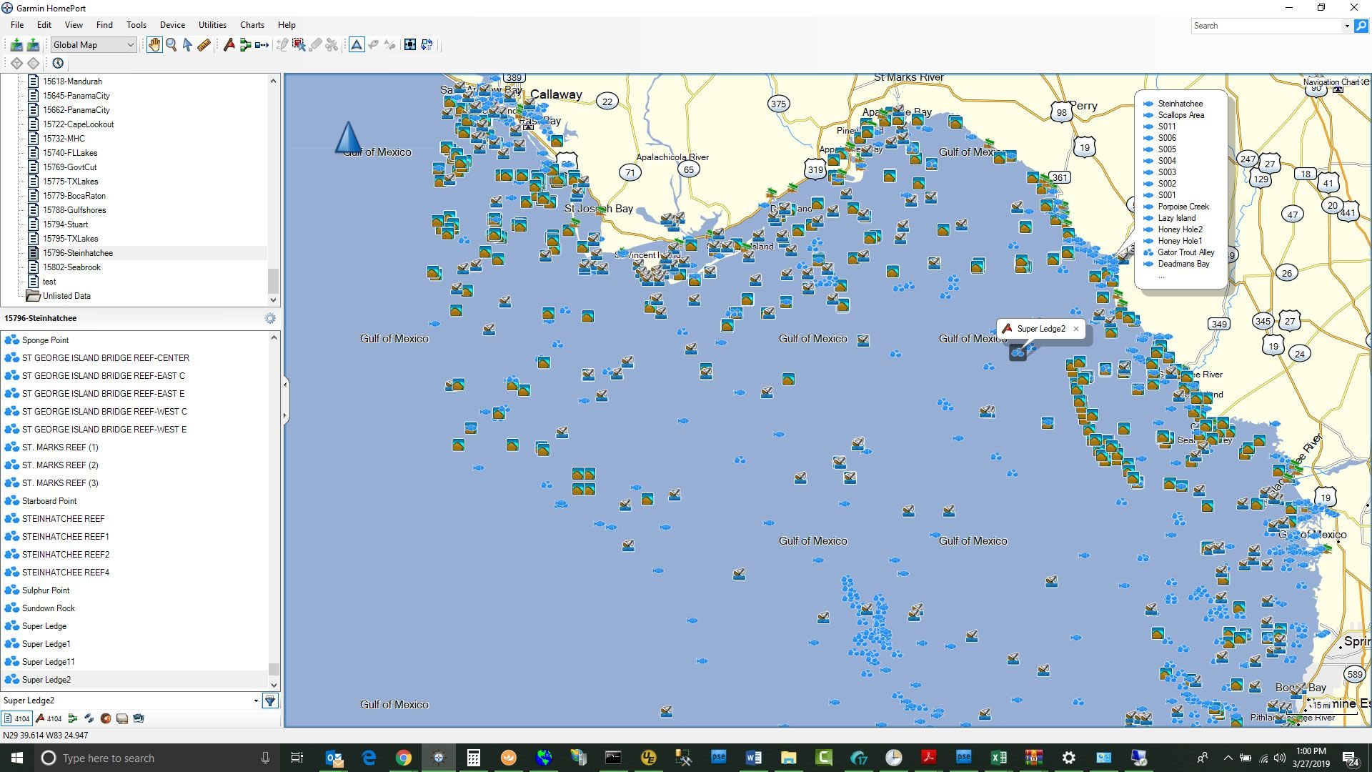
Task: Click the Start button on the taskbar
Action: tap(17, 758)
